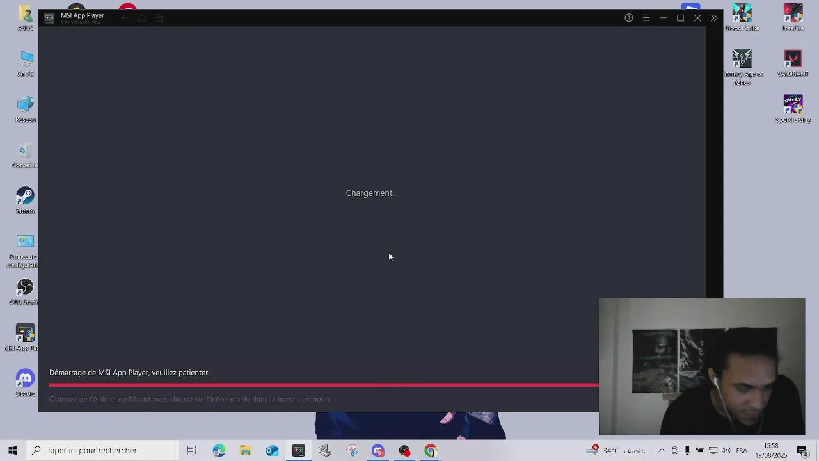
Task: Open Google Chrome from the taskbar
Action: (x=431, y=450)
